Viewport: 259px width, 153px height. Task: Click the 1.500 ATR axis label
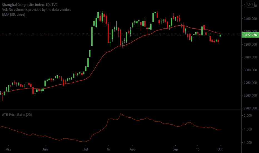coord(248,129)
